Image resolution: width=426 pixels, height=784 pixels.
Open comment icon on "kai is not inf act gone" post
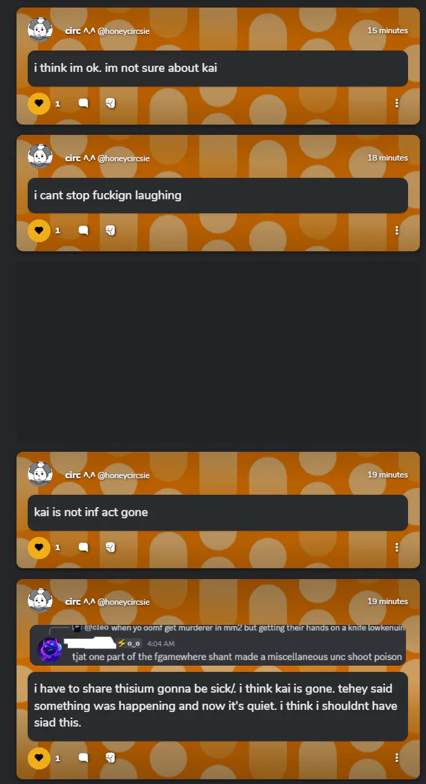(84, 547)
